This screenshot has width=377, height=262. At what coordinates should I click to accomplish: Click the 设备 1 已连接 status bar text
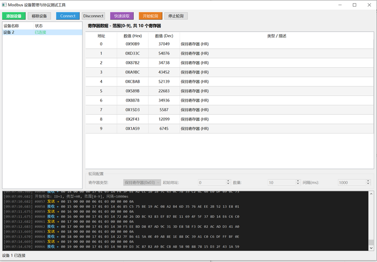pos(14,255)
